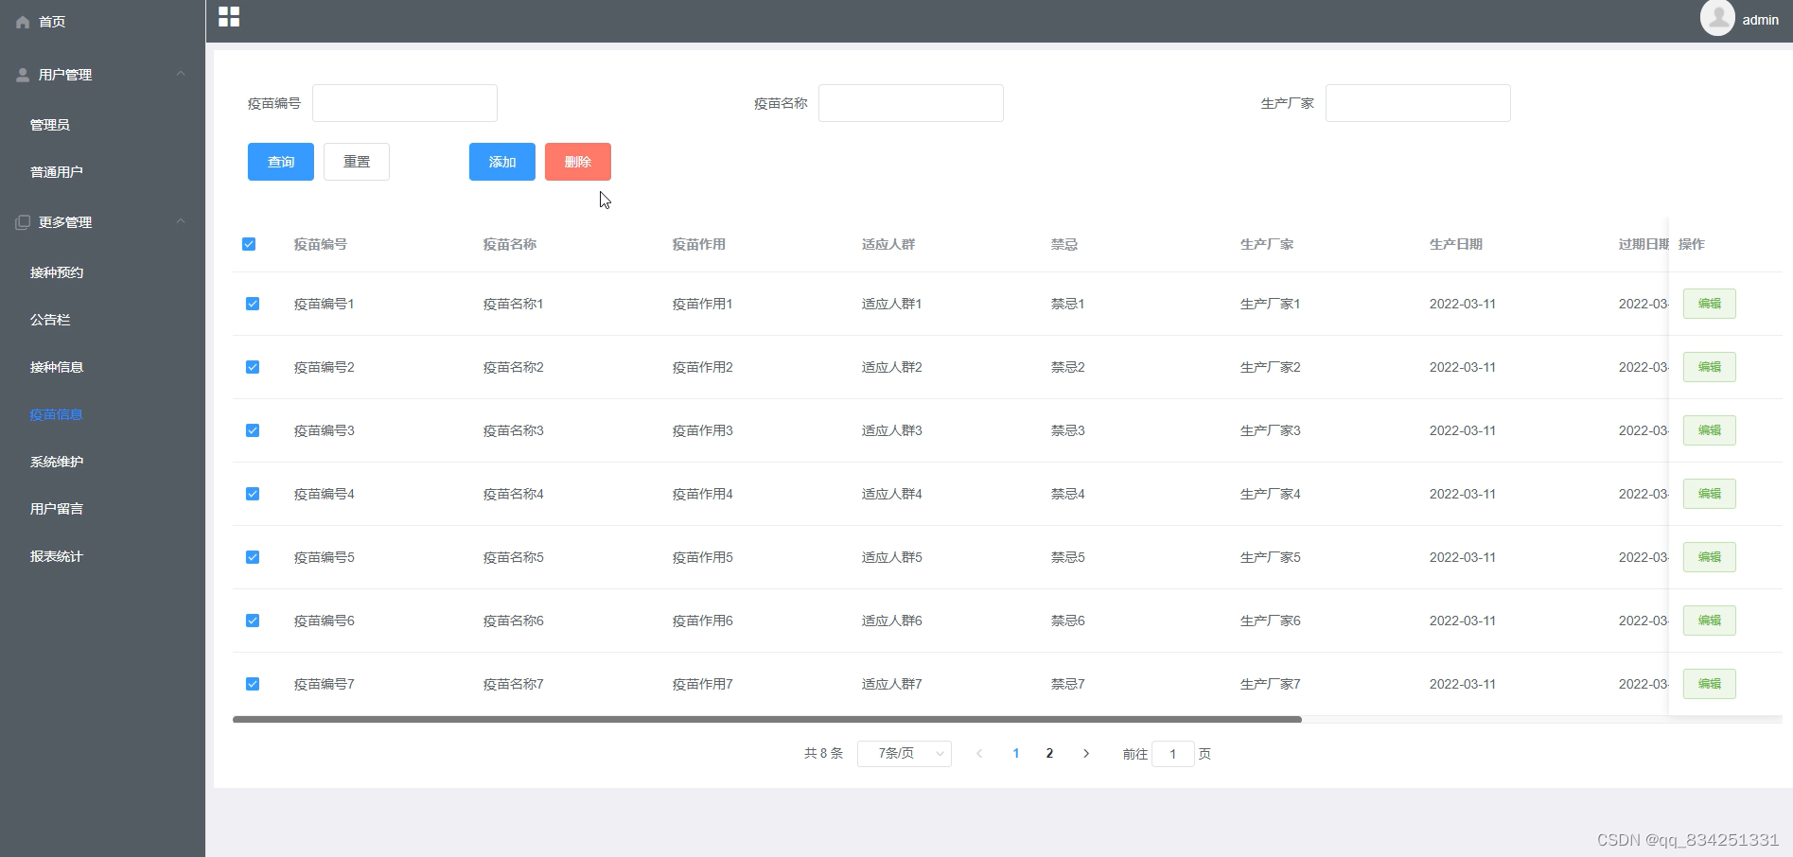
Task: Open 用户留言 menu item
Action: (57, 509)
